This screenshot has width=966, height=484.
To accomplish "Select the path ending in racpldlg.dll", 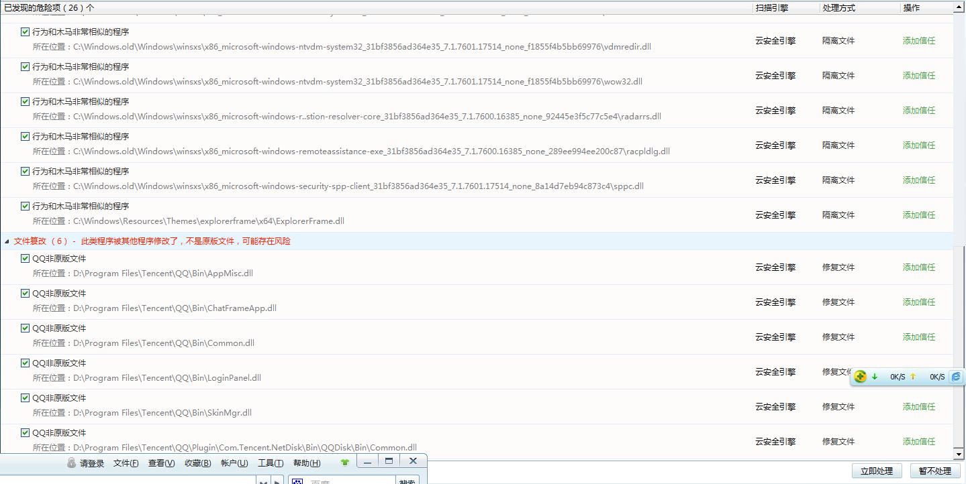I will (371, 152).
